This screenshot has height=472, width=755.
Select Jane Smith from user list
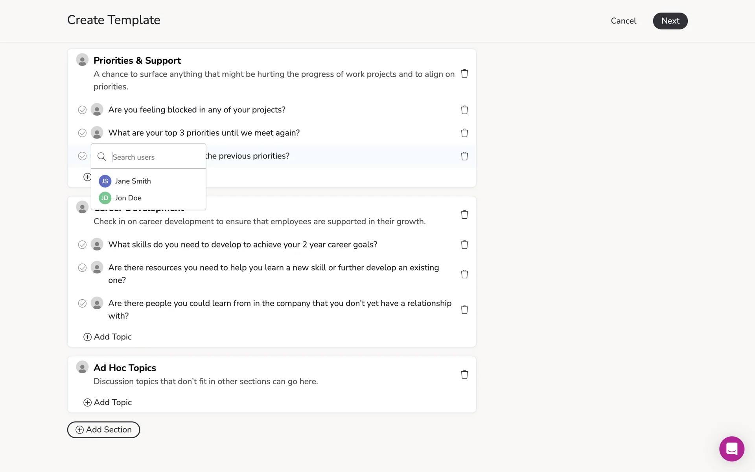[x=133, y=181]
